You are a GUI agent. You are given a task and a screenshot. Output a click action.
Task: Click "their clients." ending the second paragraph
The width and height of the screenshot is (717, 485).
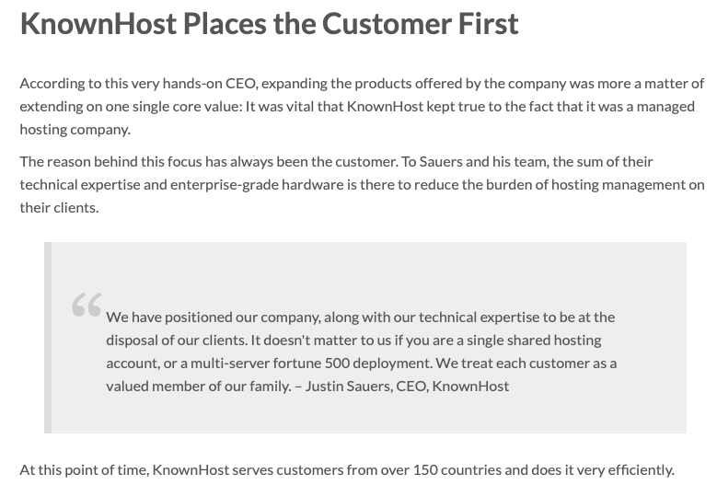59,207
